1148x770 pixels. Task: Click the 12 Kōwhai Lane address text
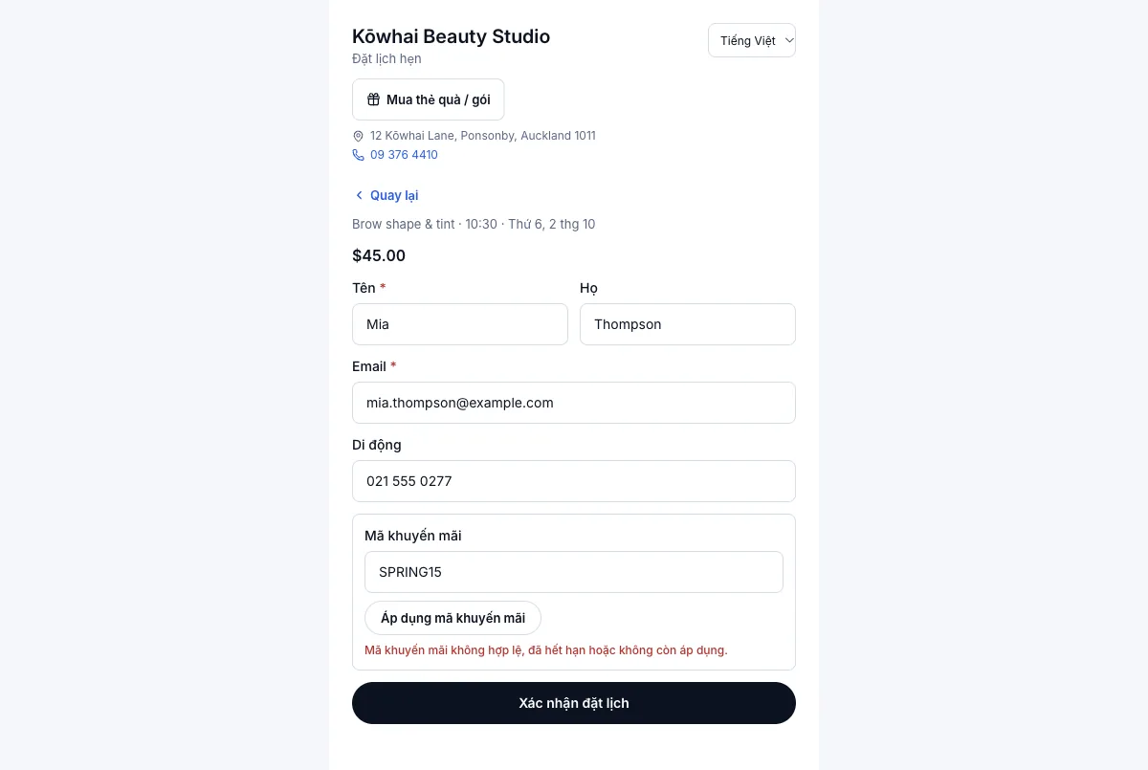(483, 136)
